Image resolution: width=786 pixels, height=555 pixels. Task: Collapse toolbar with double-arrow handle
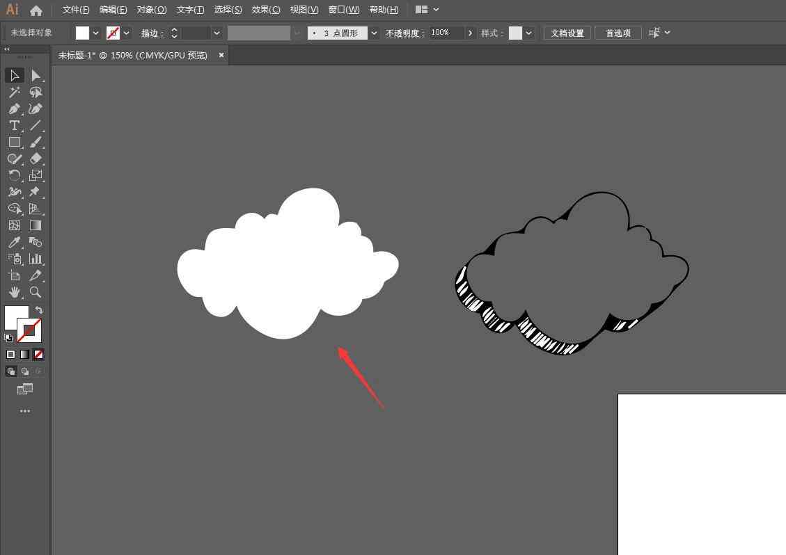tap(6, 49)
